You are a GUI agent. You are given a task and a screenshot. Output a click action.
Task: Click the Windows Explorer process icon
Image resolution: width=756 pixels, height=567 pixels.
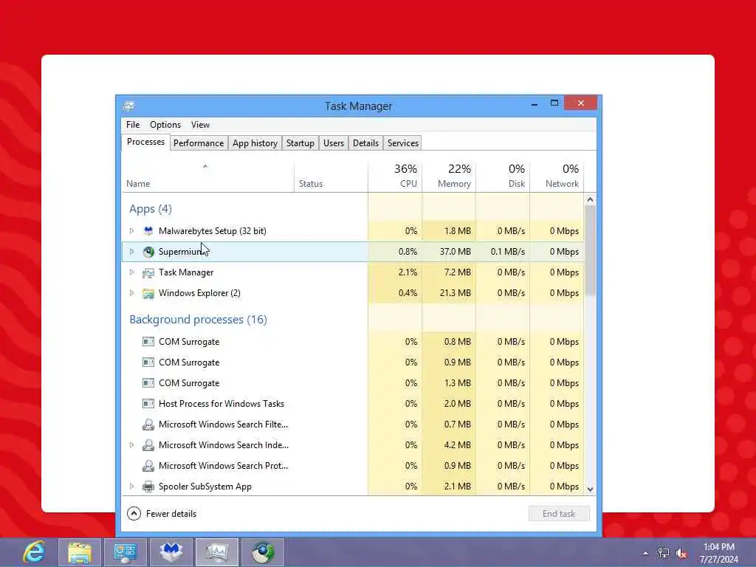coord(148,293)
